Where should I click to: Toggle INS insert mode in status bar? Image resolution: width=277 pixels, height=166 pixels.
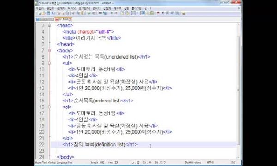[x=233, y=162]
